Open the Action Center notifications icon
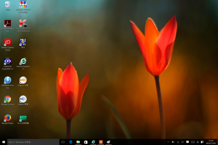This screenshot has width=218, height=145. pyautogui.click(x=187, y=142)
